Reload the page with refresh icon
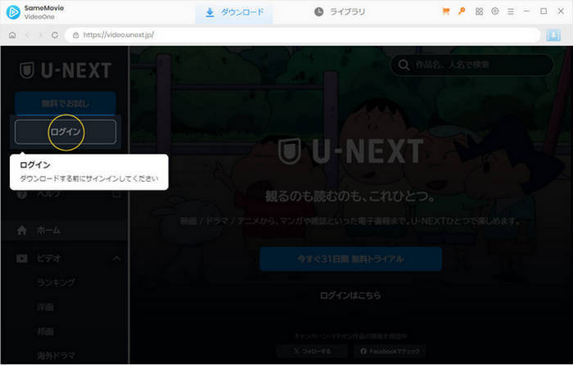This screenshot has width=573, height=365. point(55,35)
